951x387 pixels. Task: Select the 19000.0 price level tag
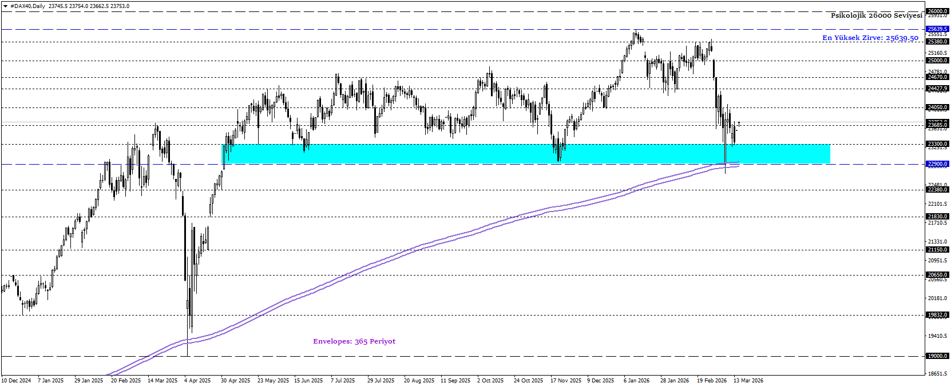[937, 356]
